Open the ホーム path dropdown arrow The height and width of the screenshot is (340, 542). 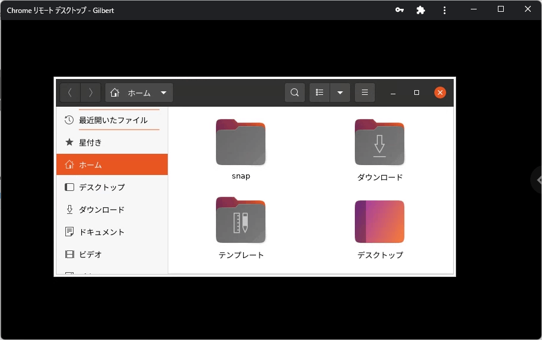click(164, 93)
